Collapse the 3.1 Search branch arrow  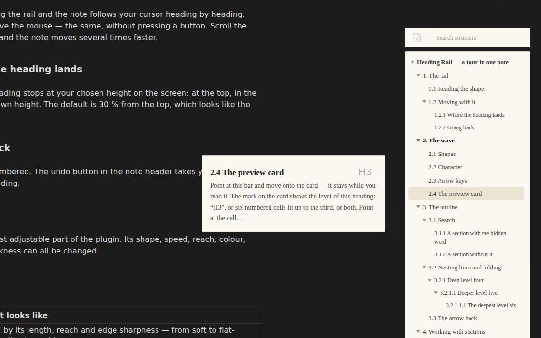point(424,220)
